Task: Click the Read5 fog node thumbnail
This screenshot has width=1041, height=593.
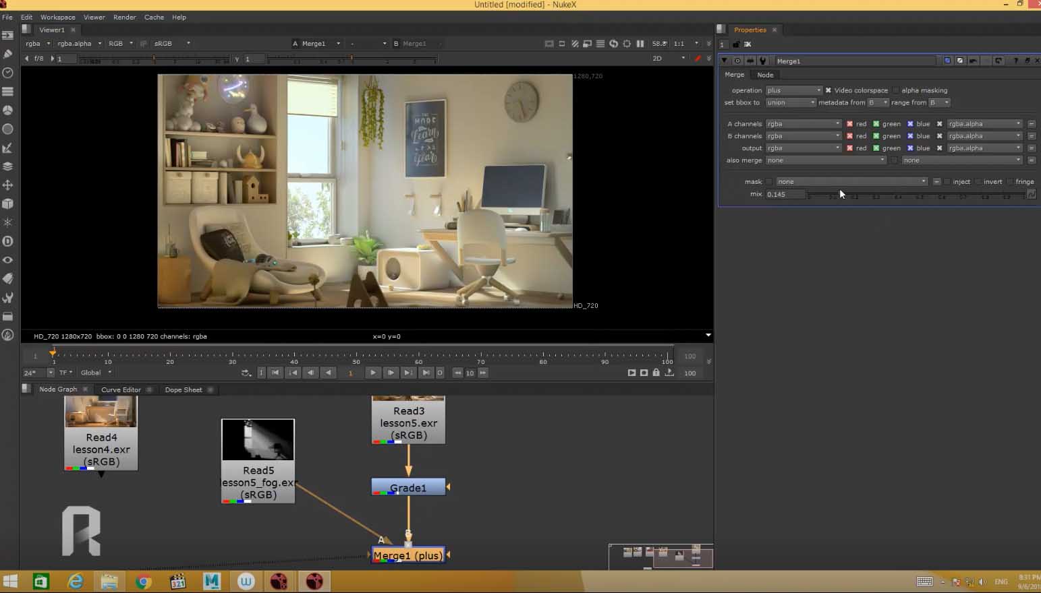Action: tap(258, 440)
